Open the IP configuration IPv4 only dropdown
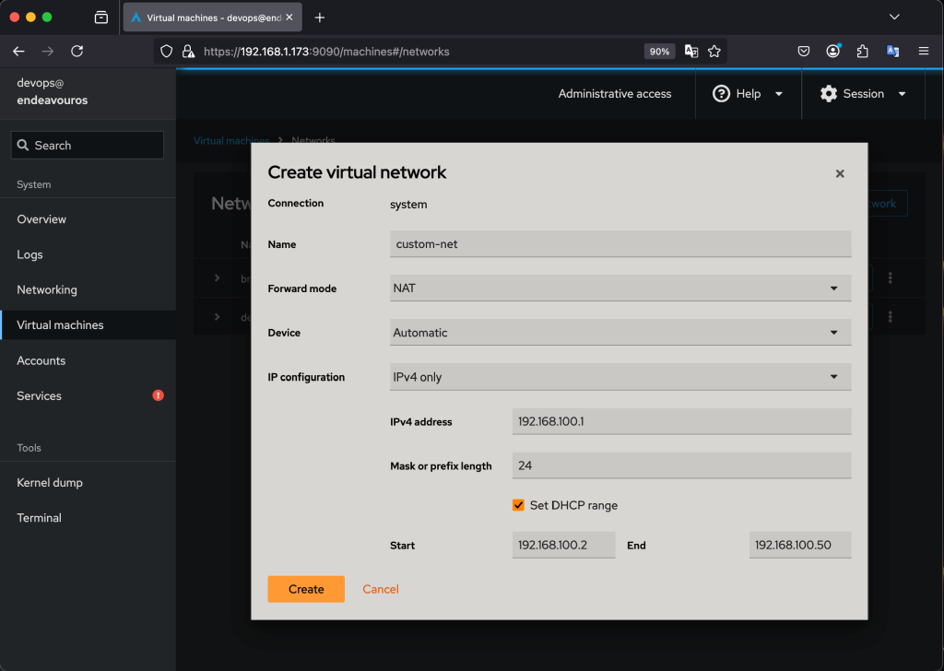This screenshot has width=944, height=671. [620, 377]
